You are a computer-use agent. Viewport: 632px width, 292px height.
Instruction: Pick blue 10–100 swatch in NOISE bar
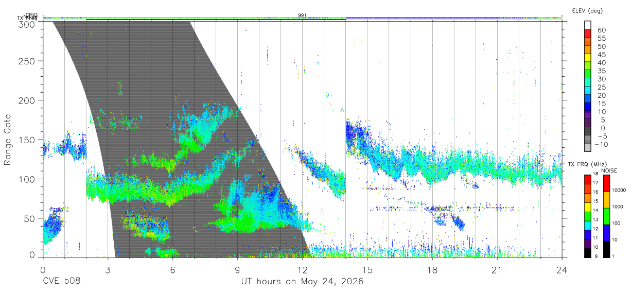coord(607,233)
